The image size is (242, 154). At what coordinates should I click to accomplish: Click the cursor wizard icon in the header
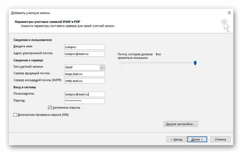pos(225,24)
